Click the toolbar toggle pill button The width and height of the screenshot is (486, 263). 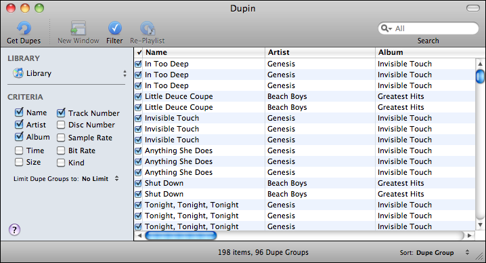[472, 8]
